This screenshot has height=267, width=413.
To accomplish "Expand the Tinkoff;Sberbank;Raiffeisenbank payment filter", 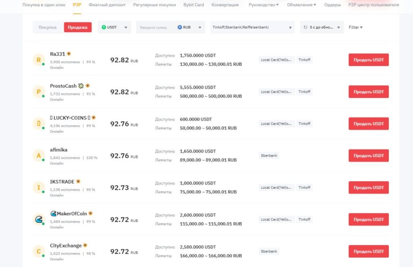I will tap(252, 27).
